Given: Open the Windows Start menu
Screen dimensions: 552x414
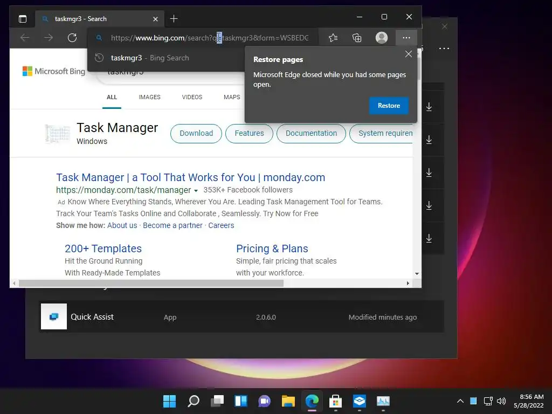Looking at the screenshot, I should tap(169, 401).
